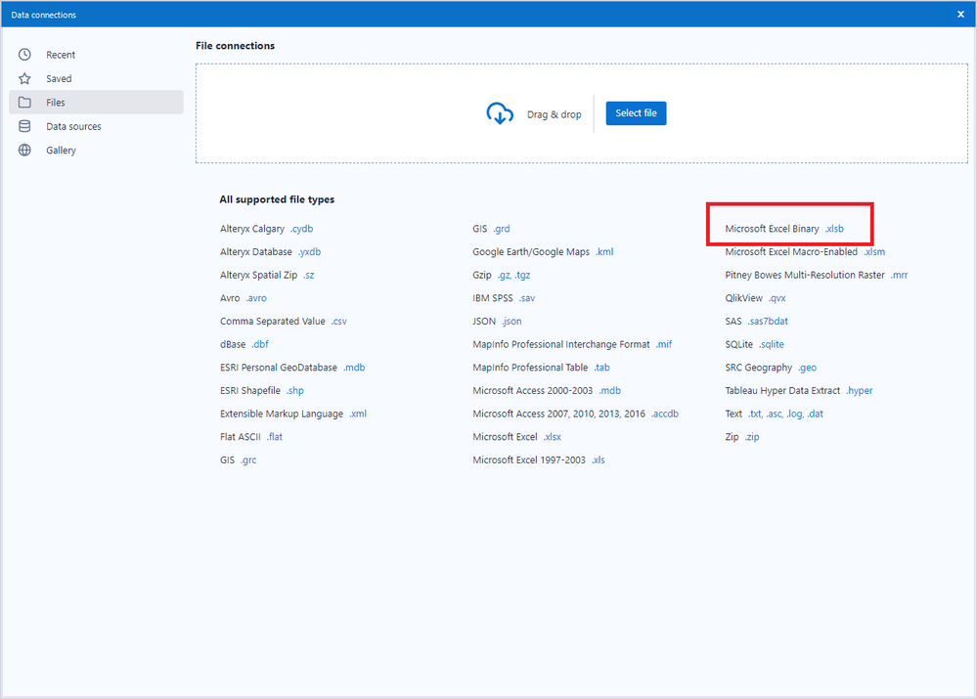Viewport: 977px width, 699px height.
Task: Select the IBM SPSS .sav link
Action: [526, 298]
